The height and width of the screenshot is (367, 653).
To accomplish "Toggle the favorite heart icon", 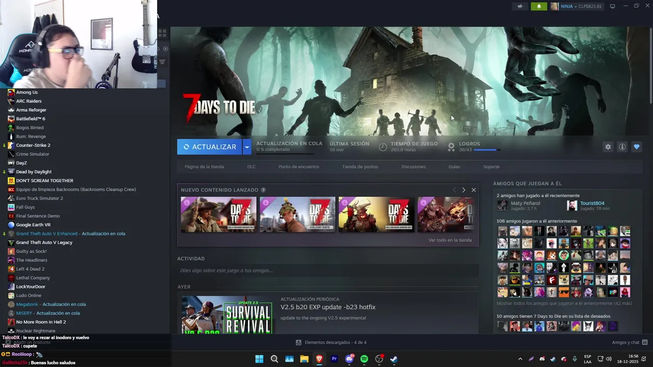I will (636, 147).
